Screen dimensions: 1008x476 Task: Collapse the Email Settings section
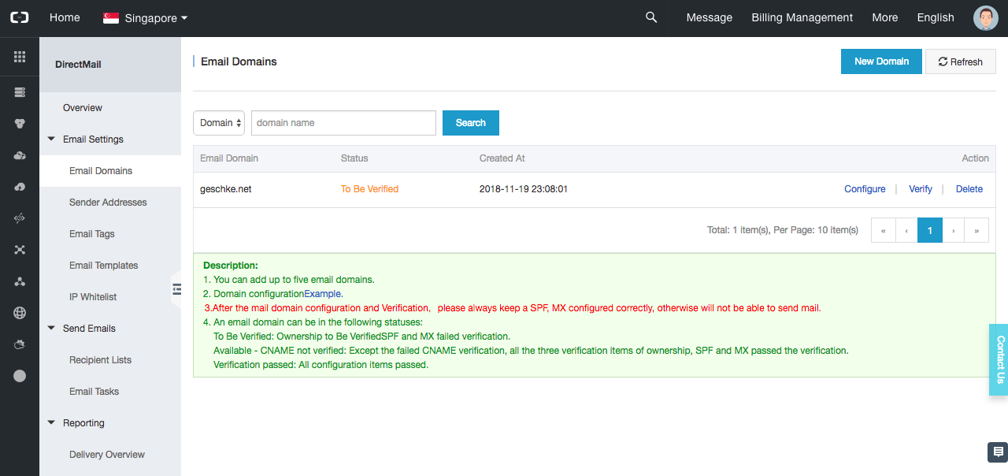[52, 139]
